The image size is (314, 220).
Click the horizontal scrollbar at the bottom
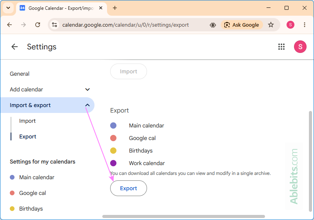point(183,216)
